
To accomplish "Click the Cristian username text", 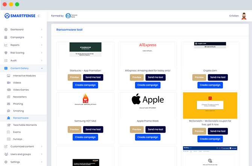I will point(234,16).
